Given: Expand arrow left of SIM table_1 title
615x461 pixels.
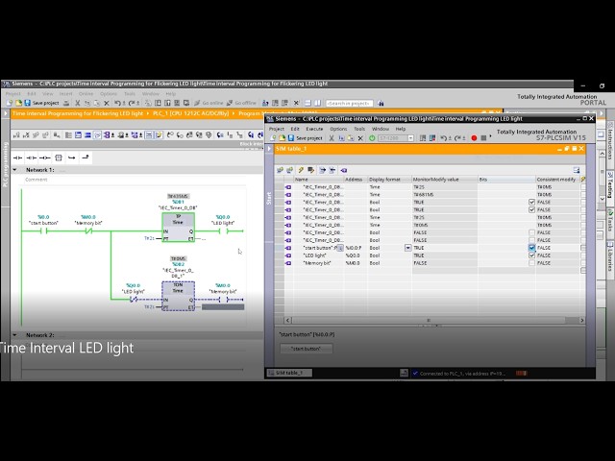Looking at the screenshot, I should point(269,149).
